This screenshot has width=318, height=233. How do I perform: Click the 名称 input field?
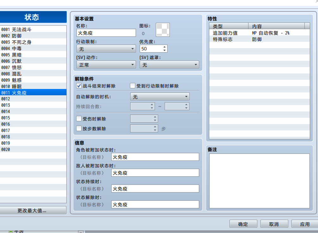106,33
